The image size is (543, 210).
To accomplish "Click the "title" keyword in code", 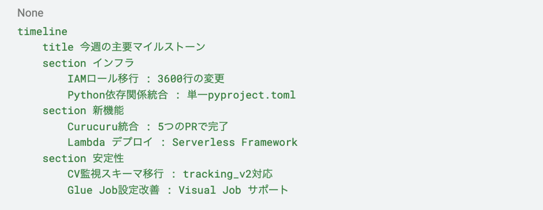I will pyautogui.click(x=58, y=47).
